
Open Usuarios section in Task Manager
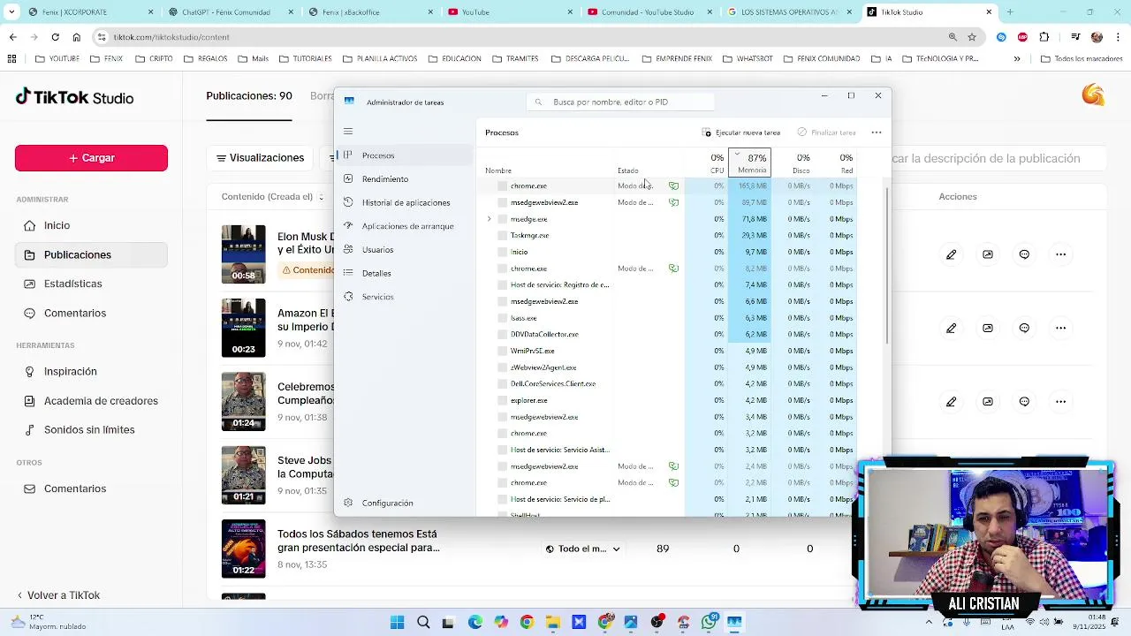point(406,250)
